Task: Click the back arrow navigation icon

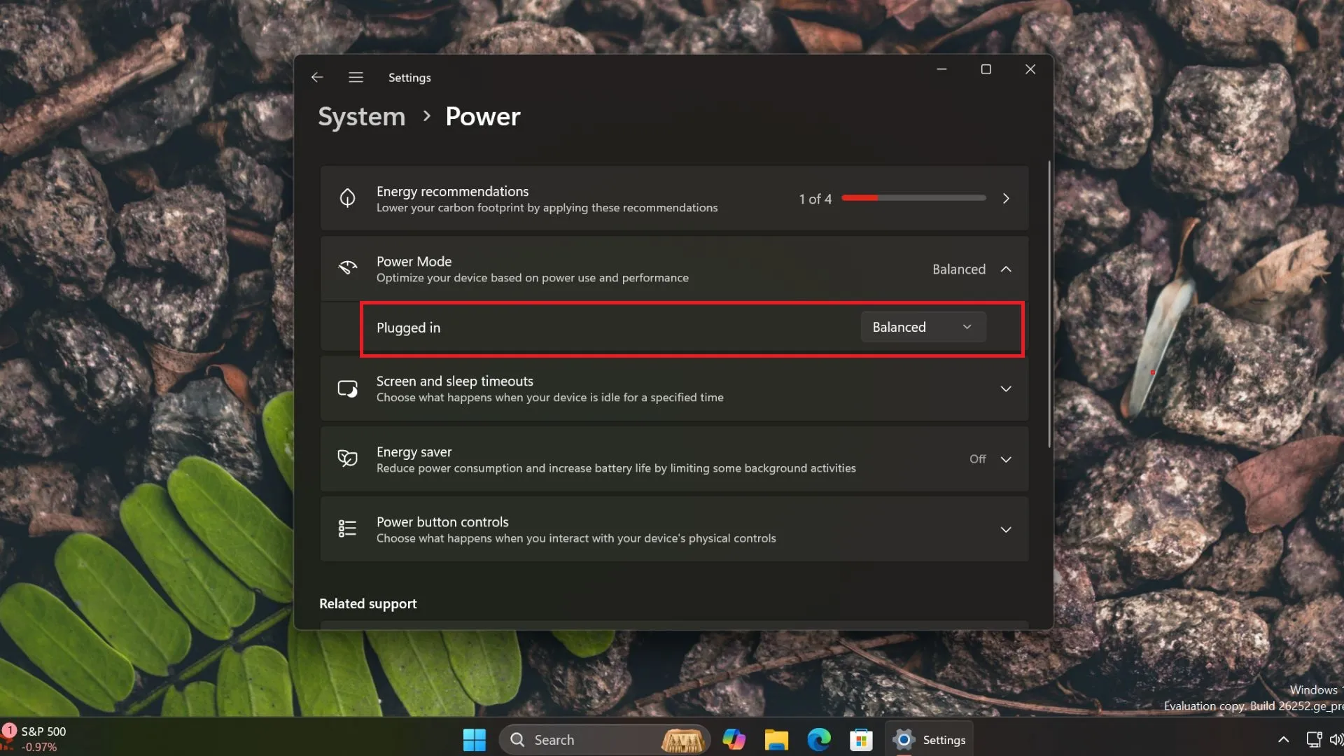Action: 318,78
